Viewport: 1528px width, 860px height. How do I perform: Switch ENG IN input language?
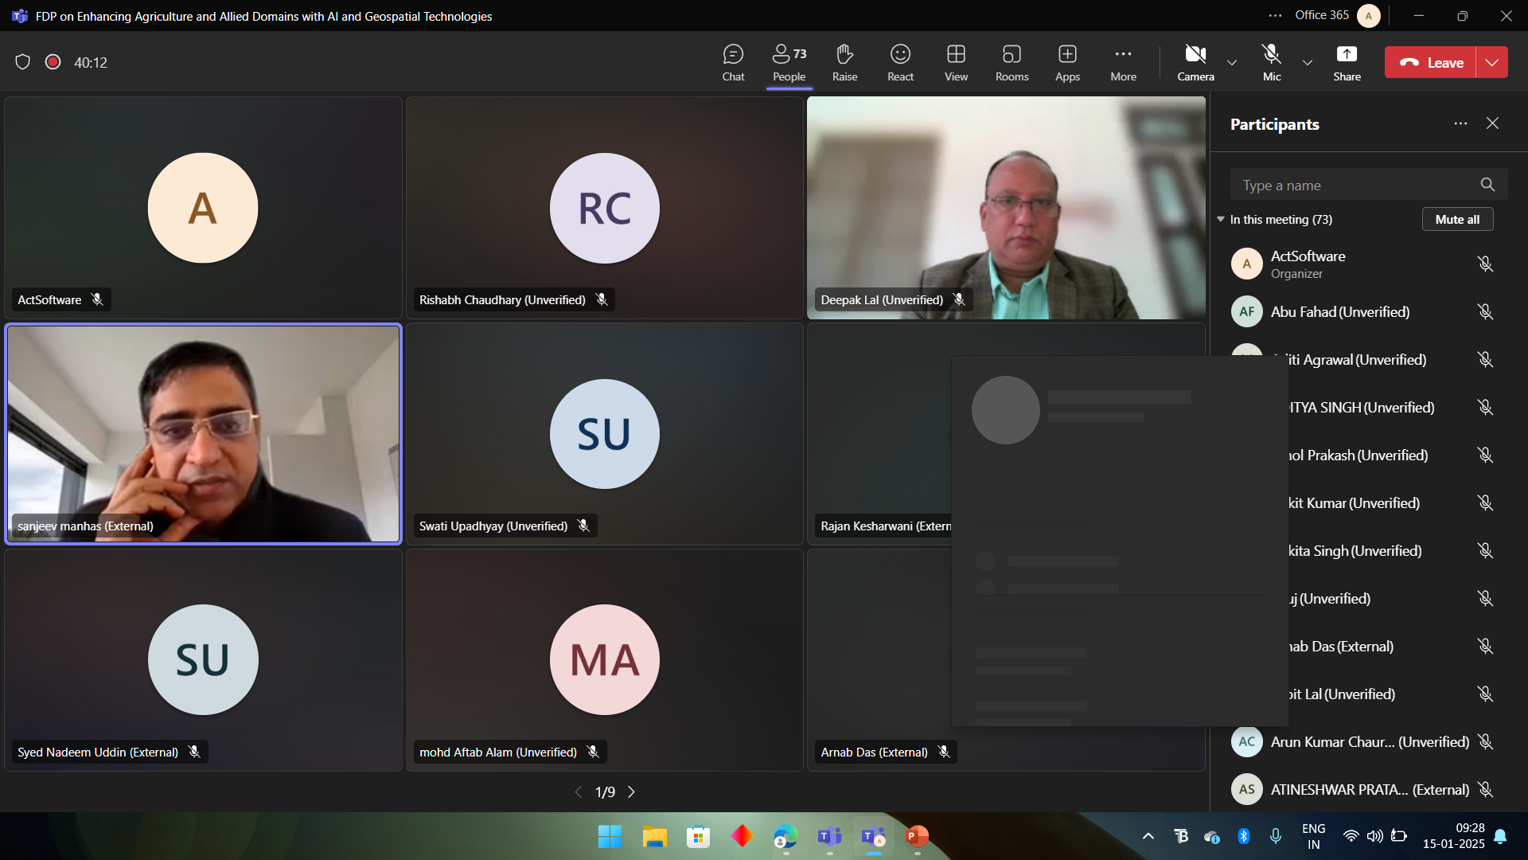click(1314, 836)
